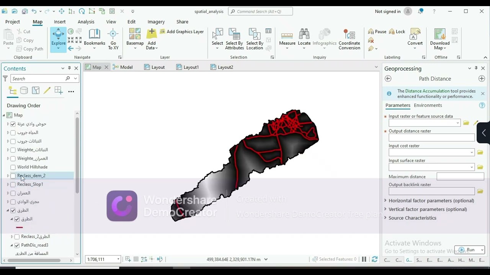This screenshot has width=490, height=275.
Task: Click the Maximum distance input field
Action: (x=460, y=176)
